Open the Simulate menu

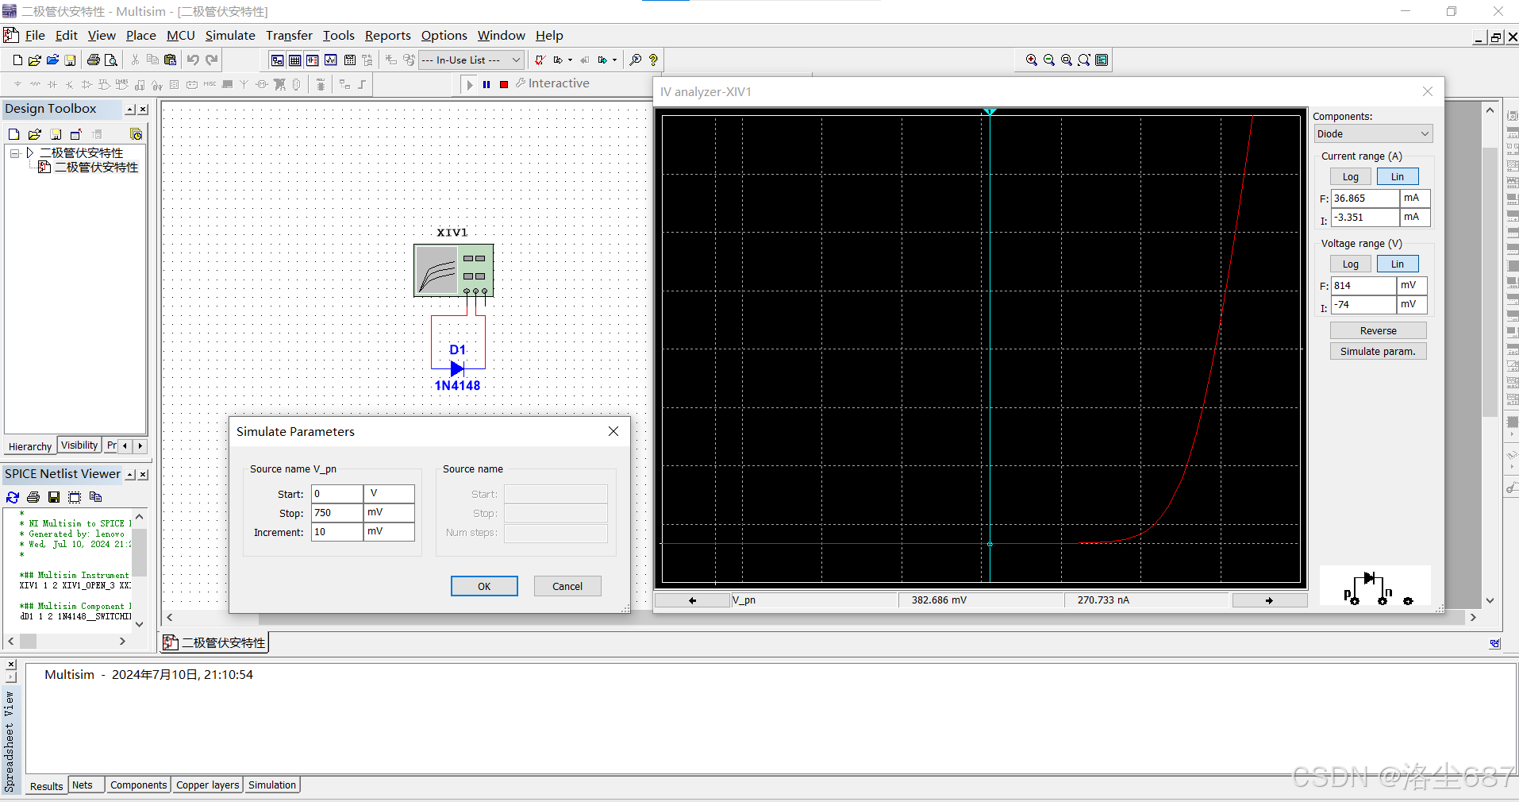[230, 36]
